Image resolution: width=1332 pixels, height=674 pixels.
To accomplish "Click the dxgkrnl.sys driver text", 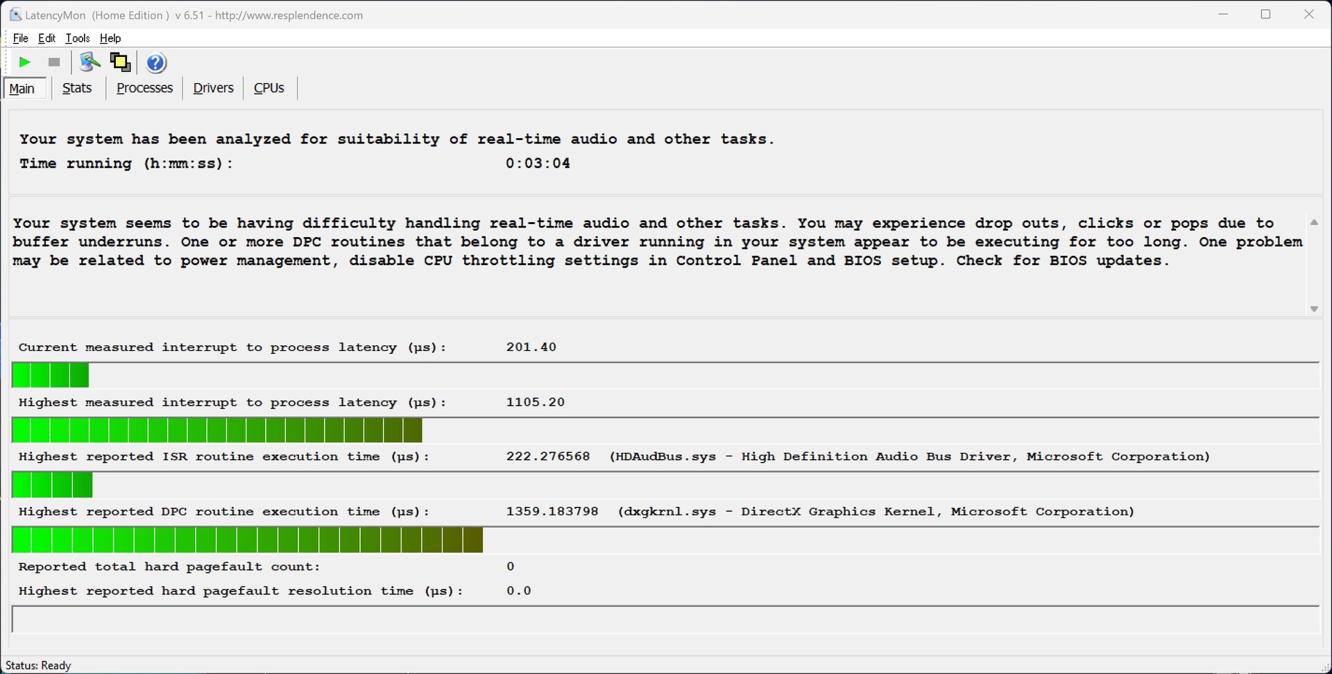I will (x=876, y=512).
